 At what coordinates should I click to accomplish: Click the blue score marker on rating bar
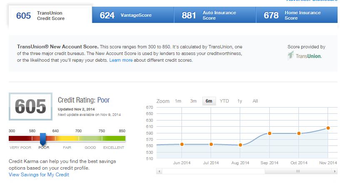point(43,139)
